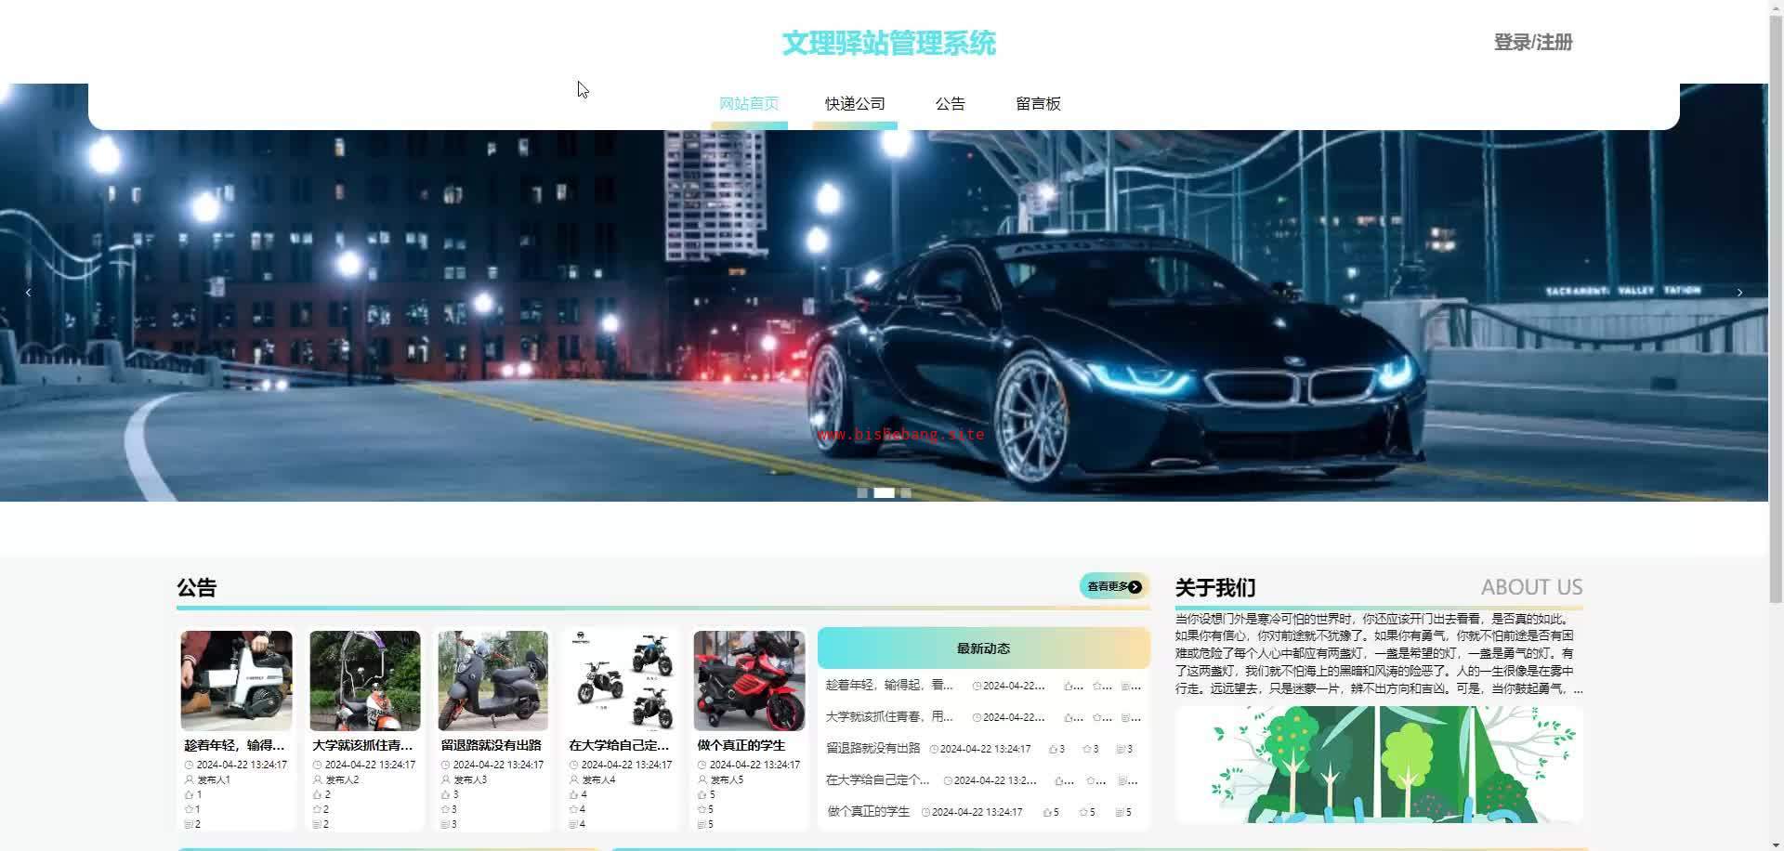Select the first carousel indicator dot
This screenshot has width=1784, height=851.
pyautogui.click(x=862, y=493)
